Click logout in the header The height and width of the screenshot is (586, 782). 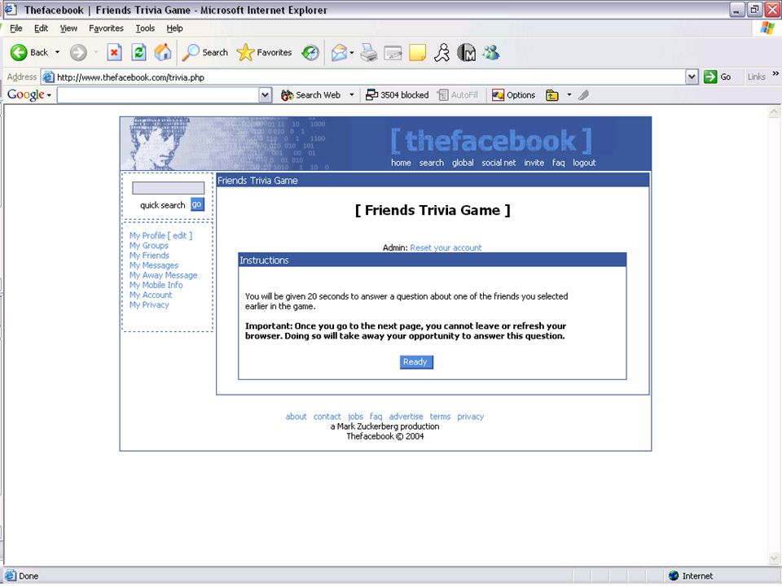(x=584, y=163)
